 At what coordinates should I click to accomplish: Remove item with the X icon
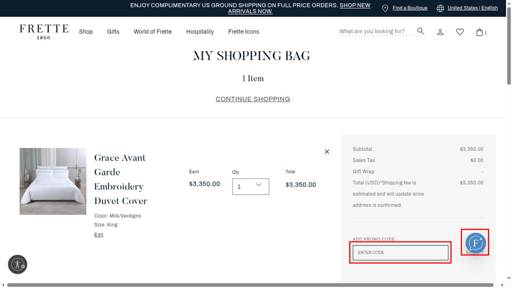click(x=327, y=151)
